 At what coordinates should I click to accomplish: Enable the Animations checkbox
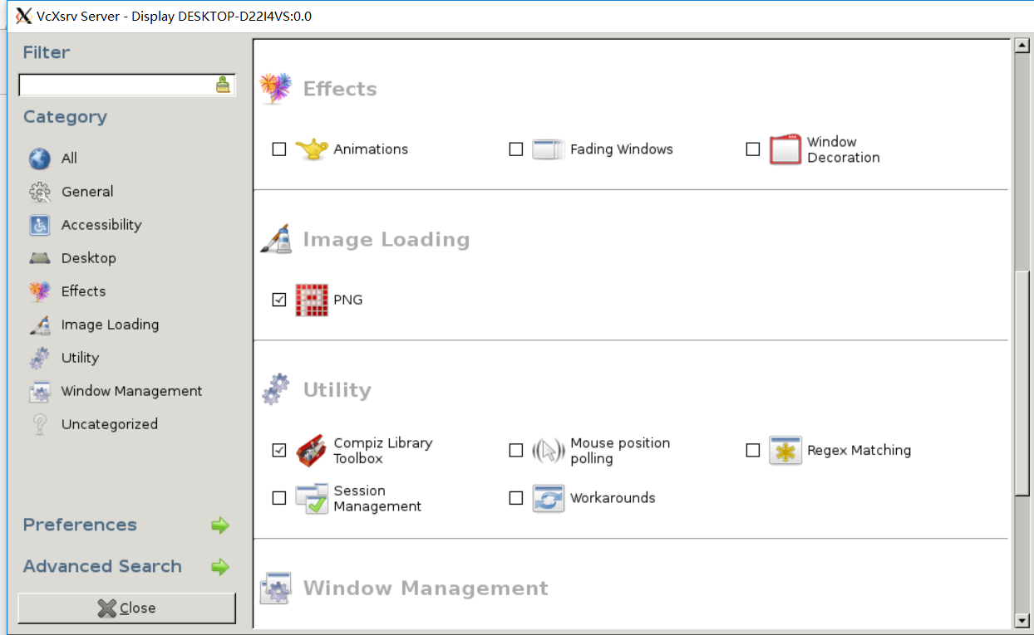coord(279,149)
